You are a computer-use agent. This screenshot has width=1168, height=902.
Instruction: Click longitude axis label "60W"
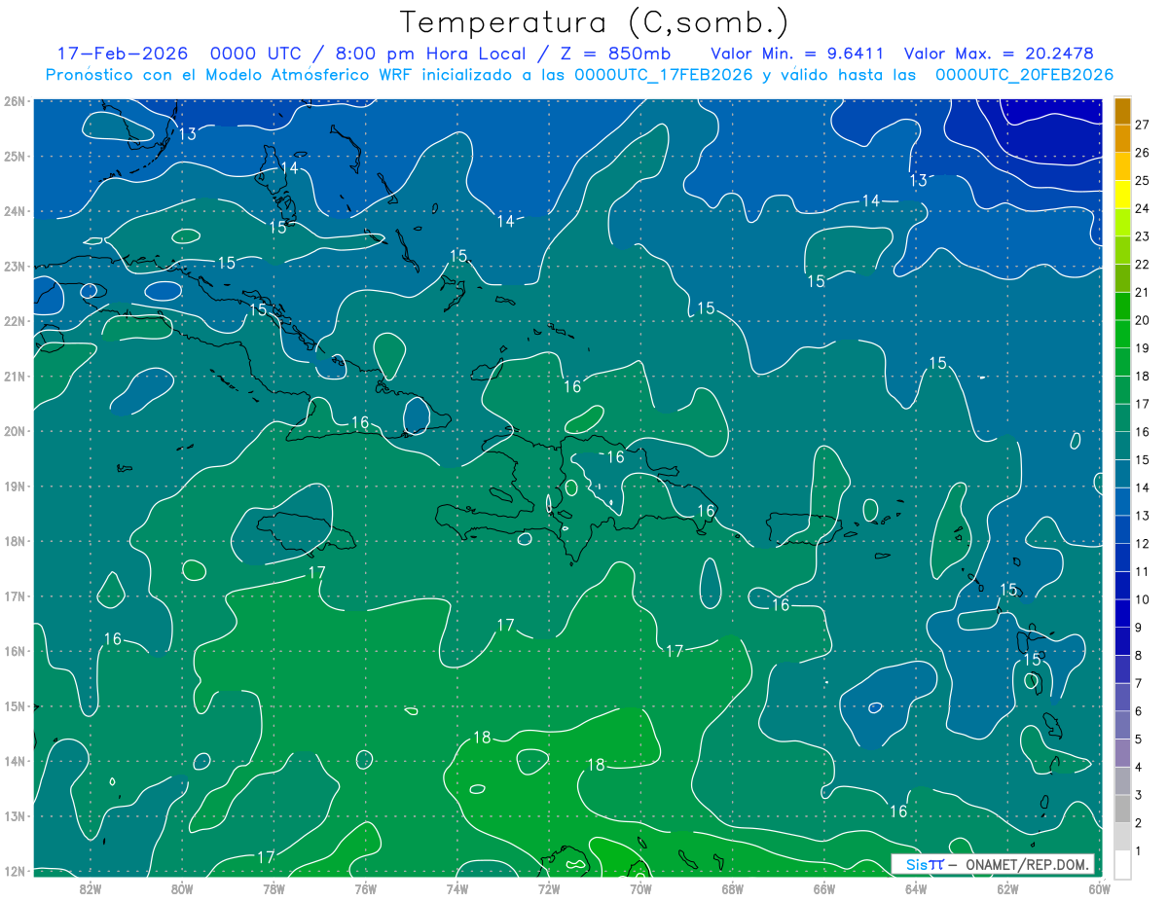click(x=1098, y=888)
